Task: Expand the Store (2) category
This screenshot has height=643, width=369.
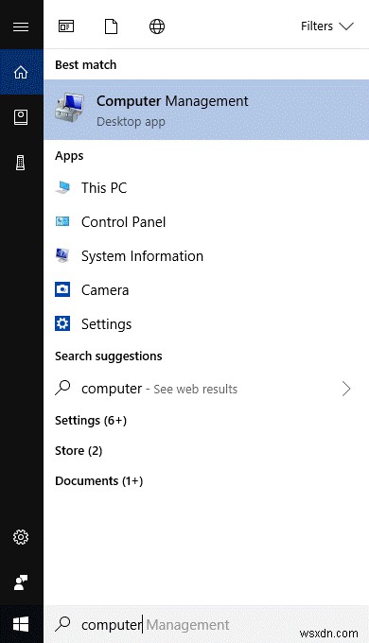Action: (79, 451)
